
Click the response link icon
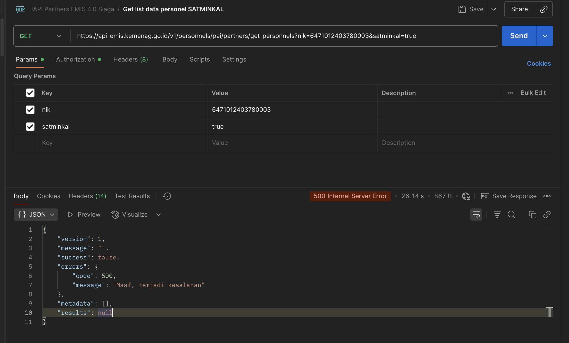pyautogui.click(x=547, y=215)
